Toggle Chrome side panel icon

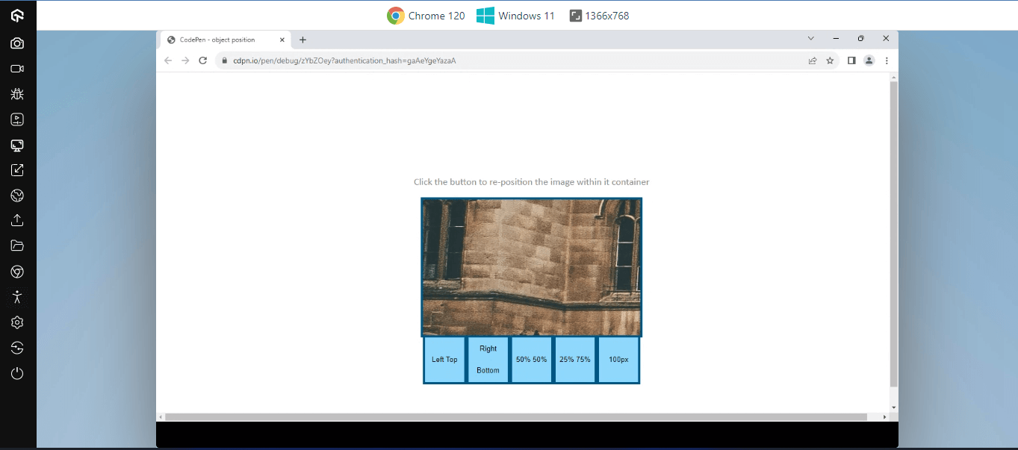tap(851, 60)
